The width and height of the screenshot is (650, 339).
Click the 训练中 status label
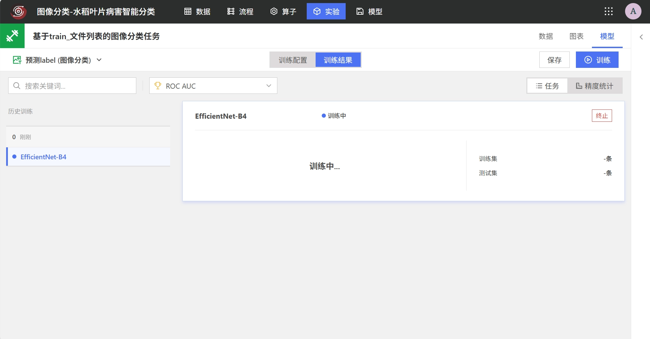click(x=334, y=116)
